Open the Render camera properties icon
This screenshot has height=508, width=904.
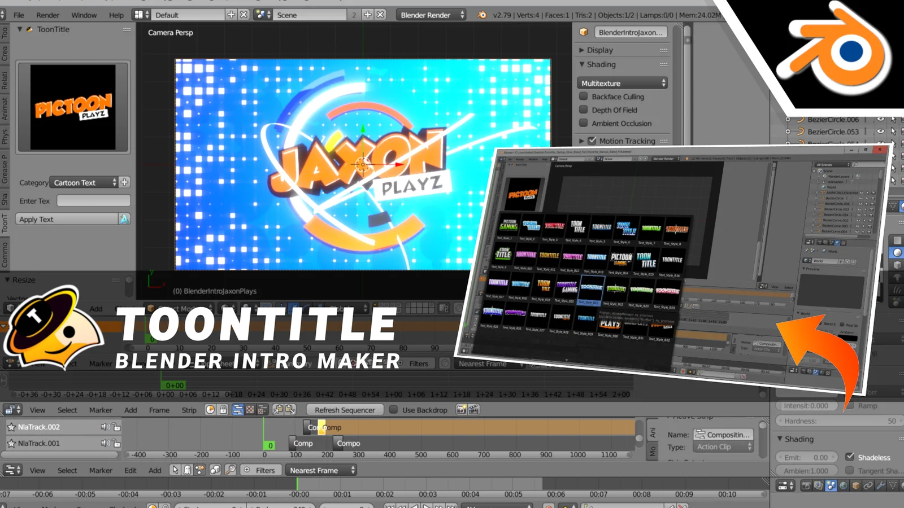coord(806,485)
